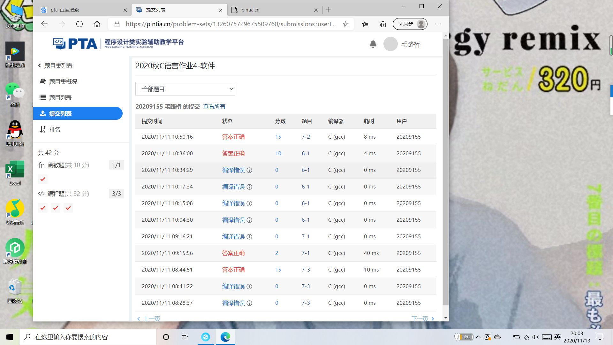Click the notification bell icon
Image resolution: width=613 pixels, height=345 pixels.
click(x=373, y=44)
